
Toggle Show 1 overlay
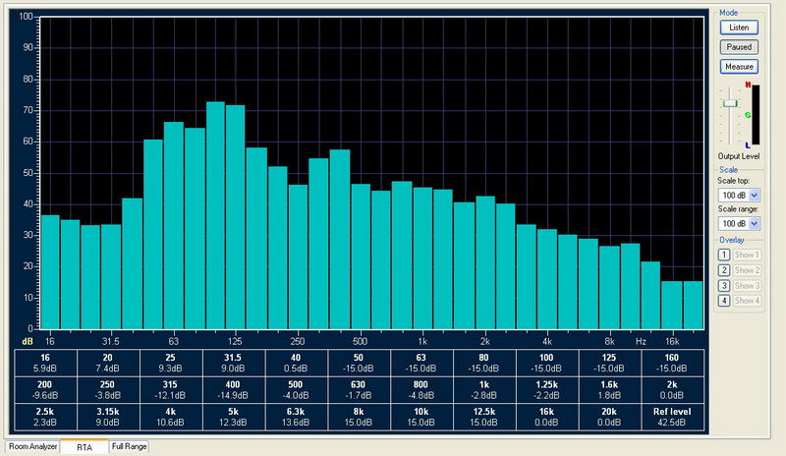point(747,255)
